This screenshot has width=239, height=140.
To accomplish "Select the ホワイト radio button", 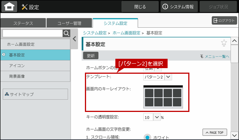I will pyautogui.click(x=147, y=137).
